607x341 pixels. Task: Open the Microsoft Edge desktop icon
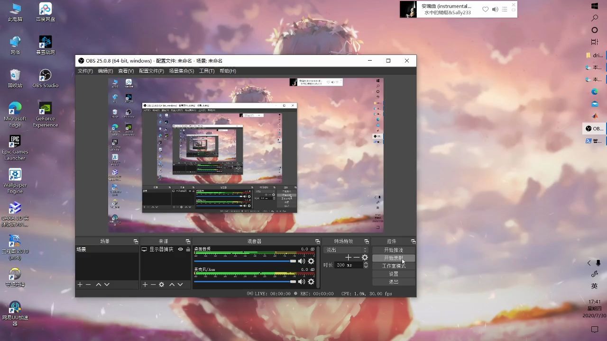coord(15,115)
